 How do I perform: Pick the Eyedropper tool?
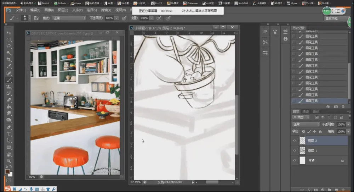pyautogui.click(x=9, y=66)
